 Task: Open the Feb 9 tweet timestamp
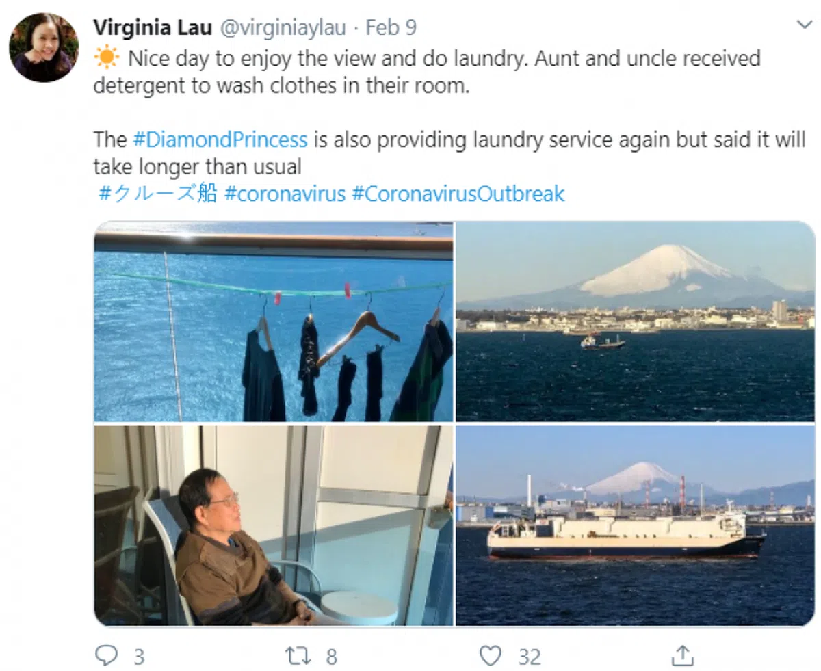pyautogui.click(x=391, y=27)
